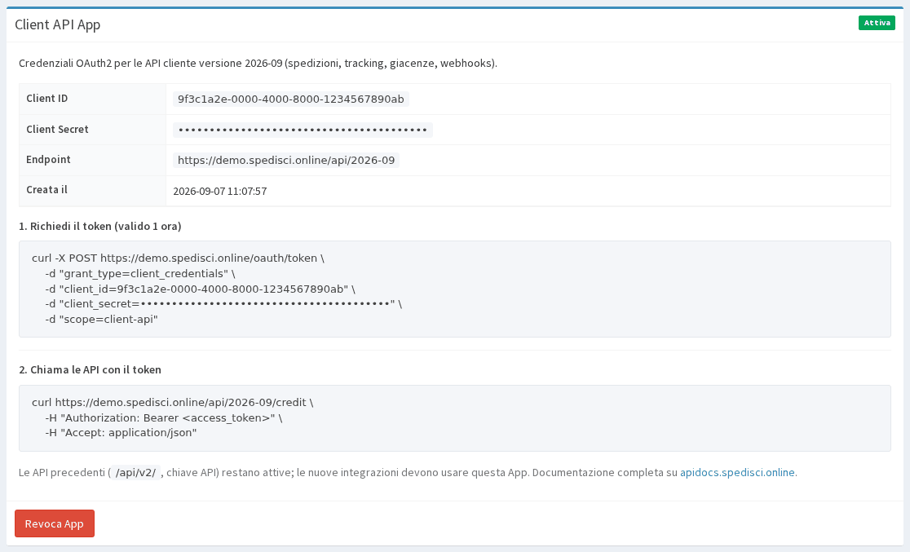Click the Client ID row label
The image size is (910, 552).
tap(47, 98)
